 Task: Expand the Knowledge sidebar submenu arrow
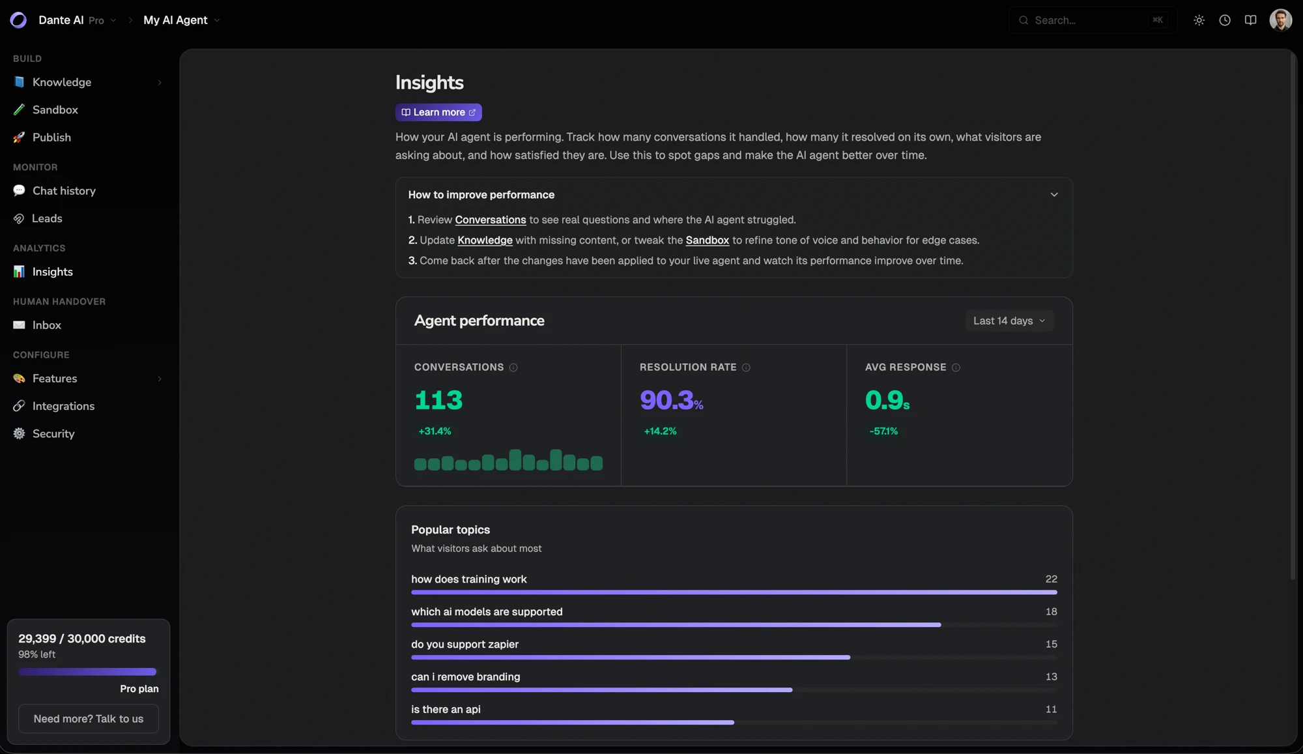[x=160, y=83]
